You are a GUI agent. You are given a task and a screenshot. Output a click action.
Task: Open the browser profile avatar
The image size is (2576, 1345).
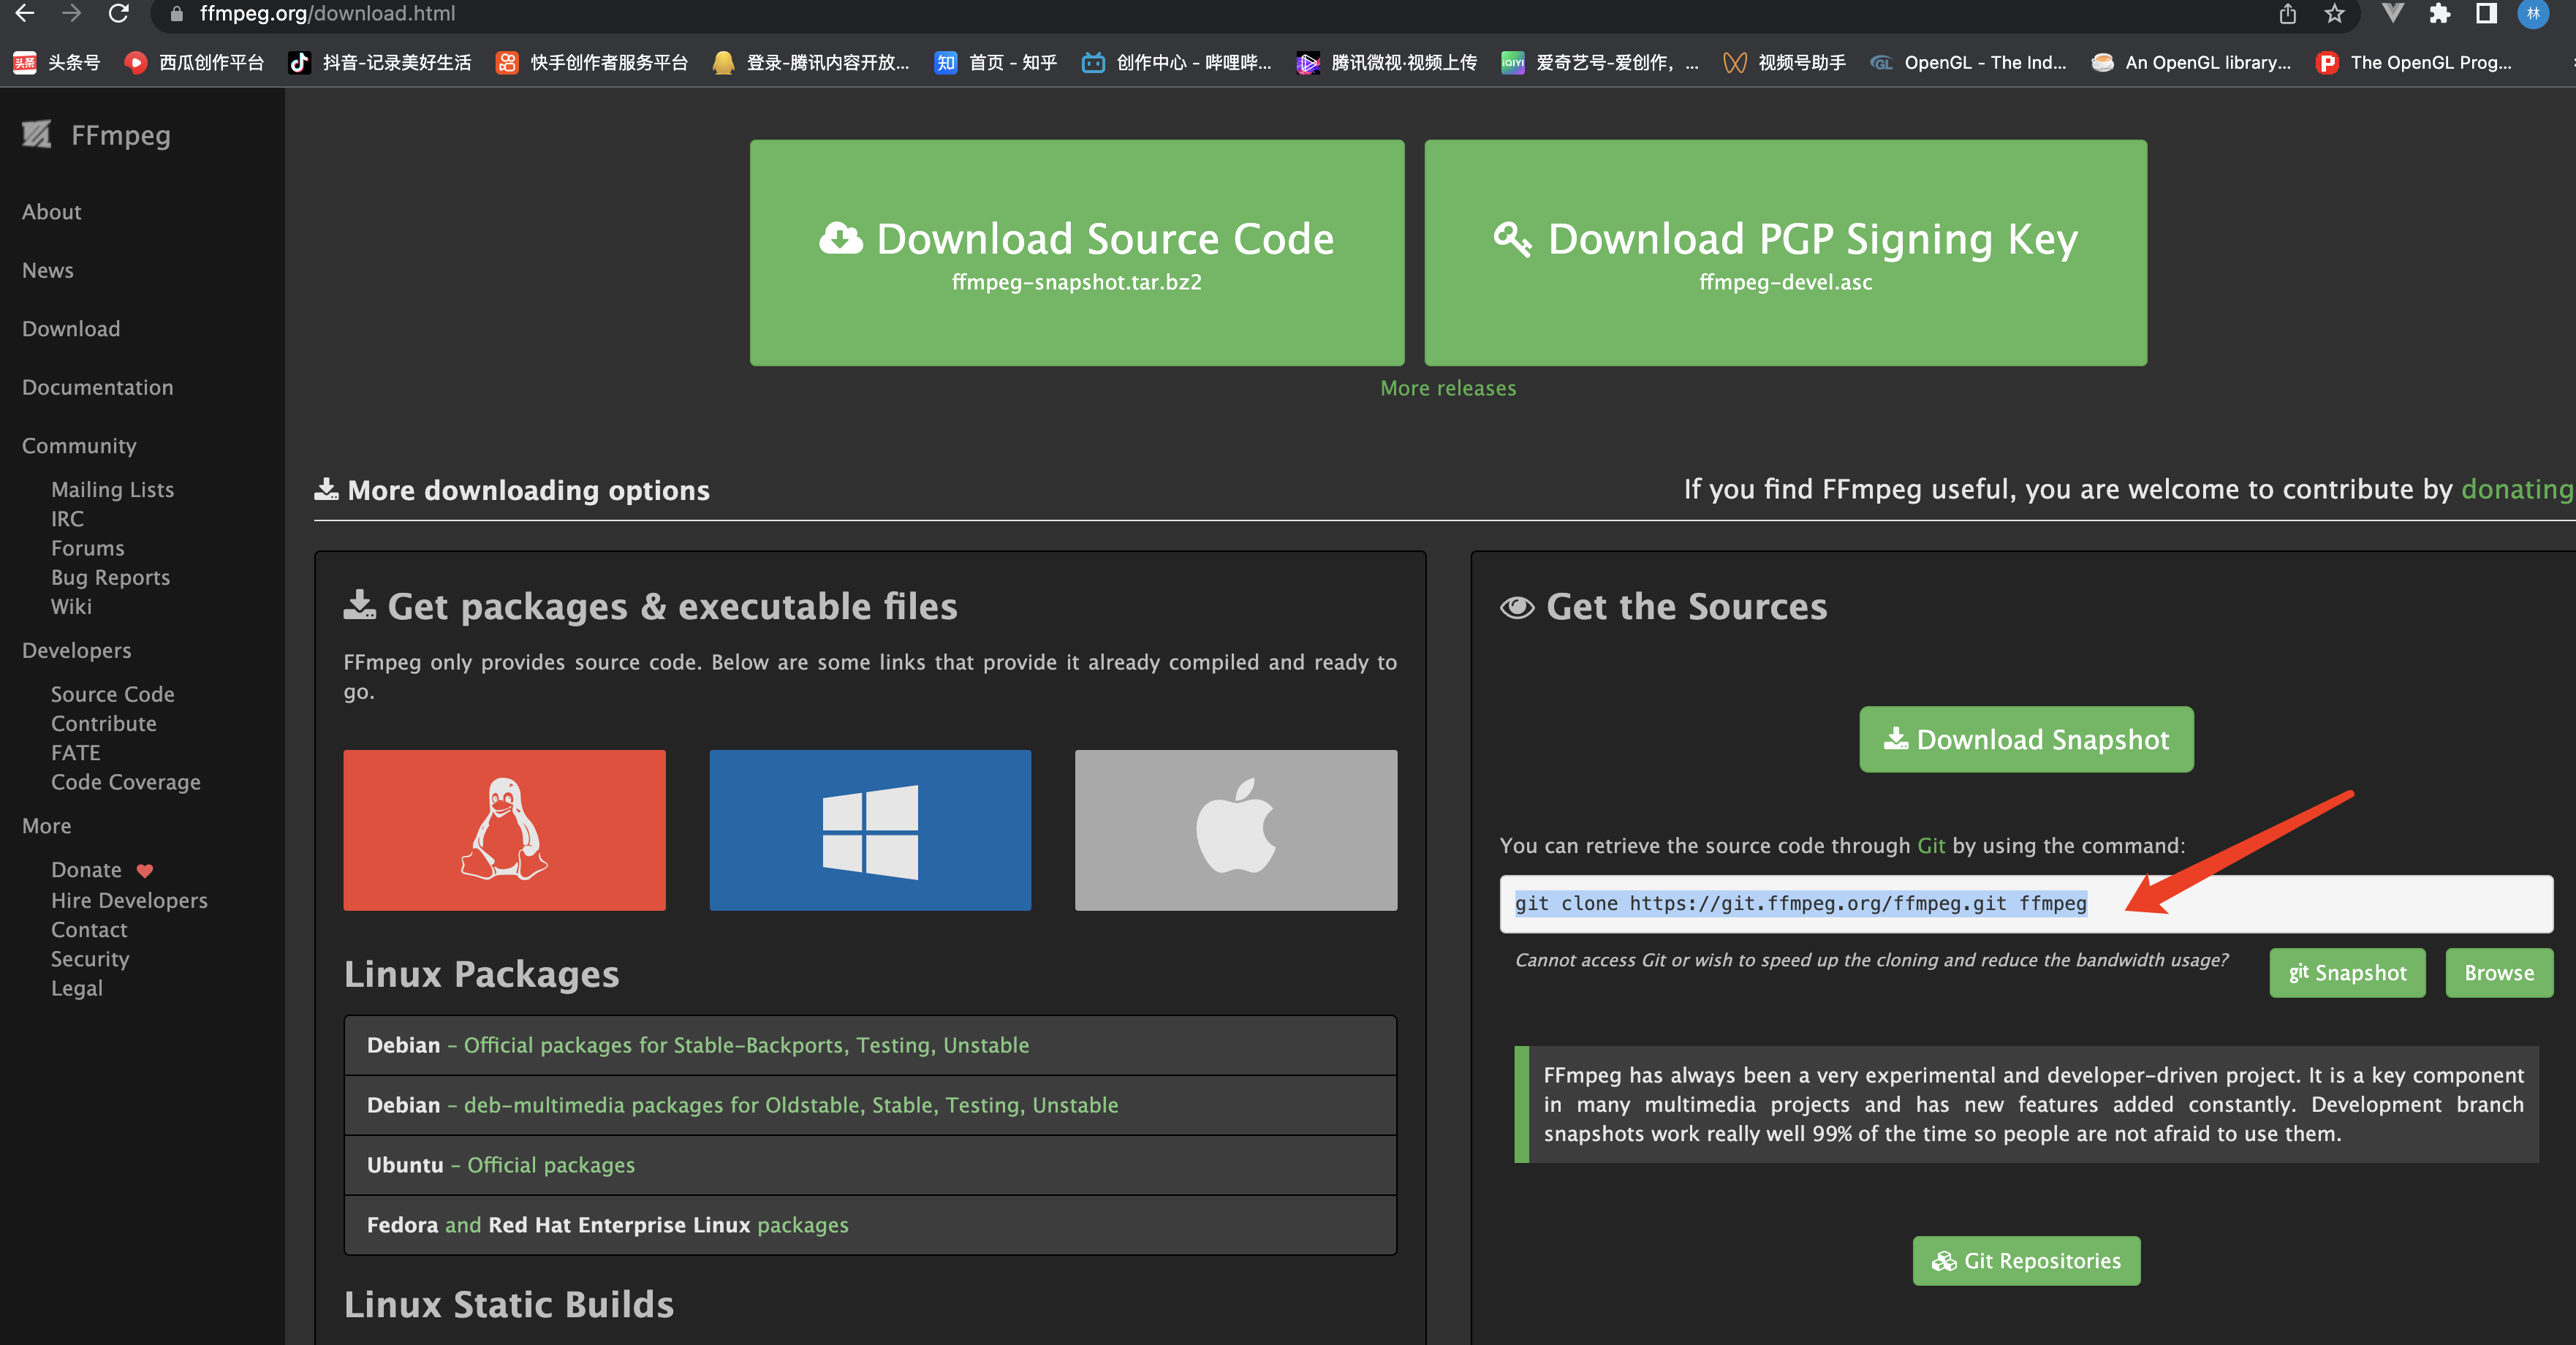click(x=2533, y=13)
